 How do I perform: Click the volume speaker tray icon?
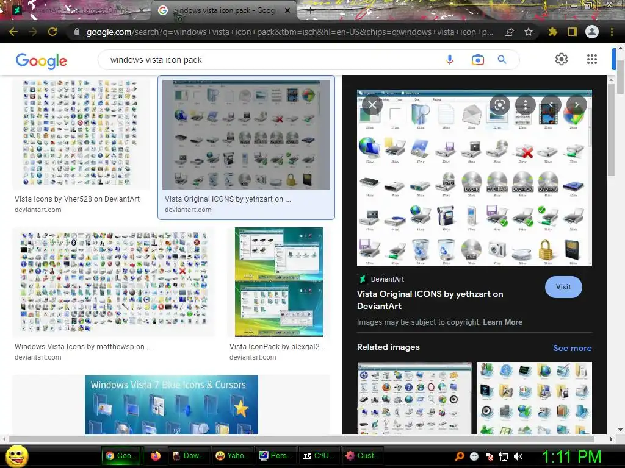[518, 456]
